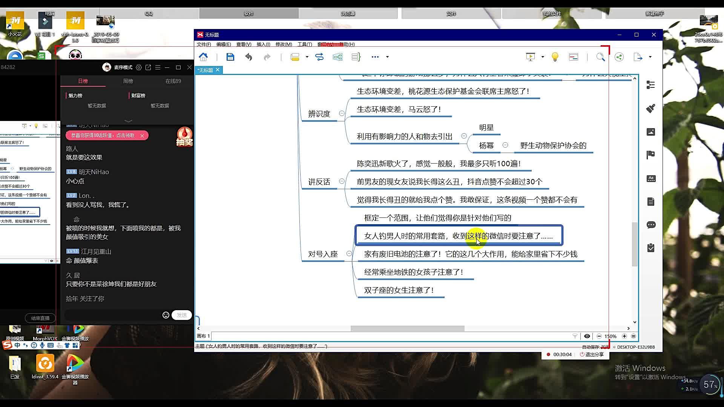Viewport: 724px width, 407px height.
Task: Open the brainstorming lightbulb icon
Action: click(x=555, y=57)
